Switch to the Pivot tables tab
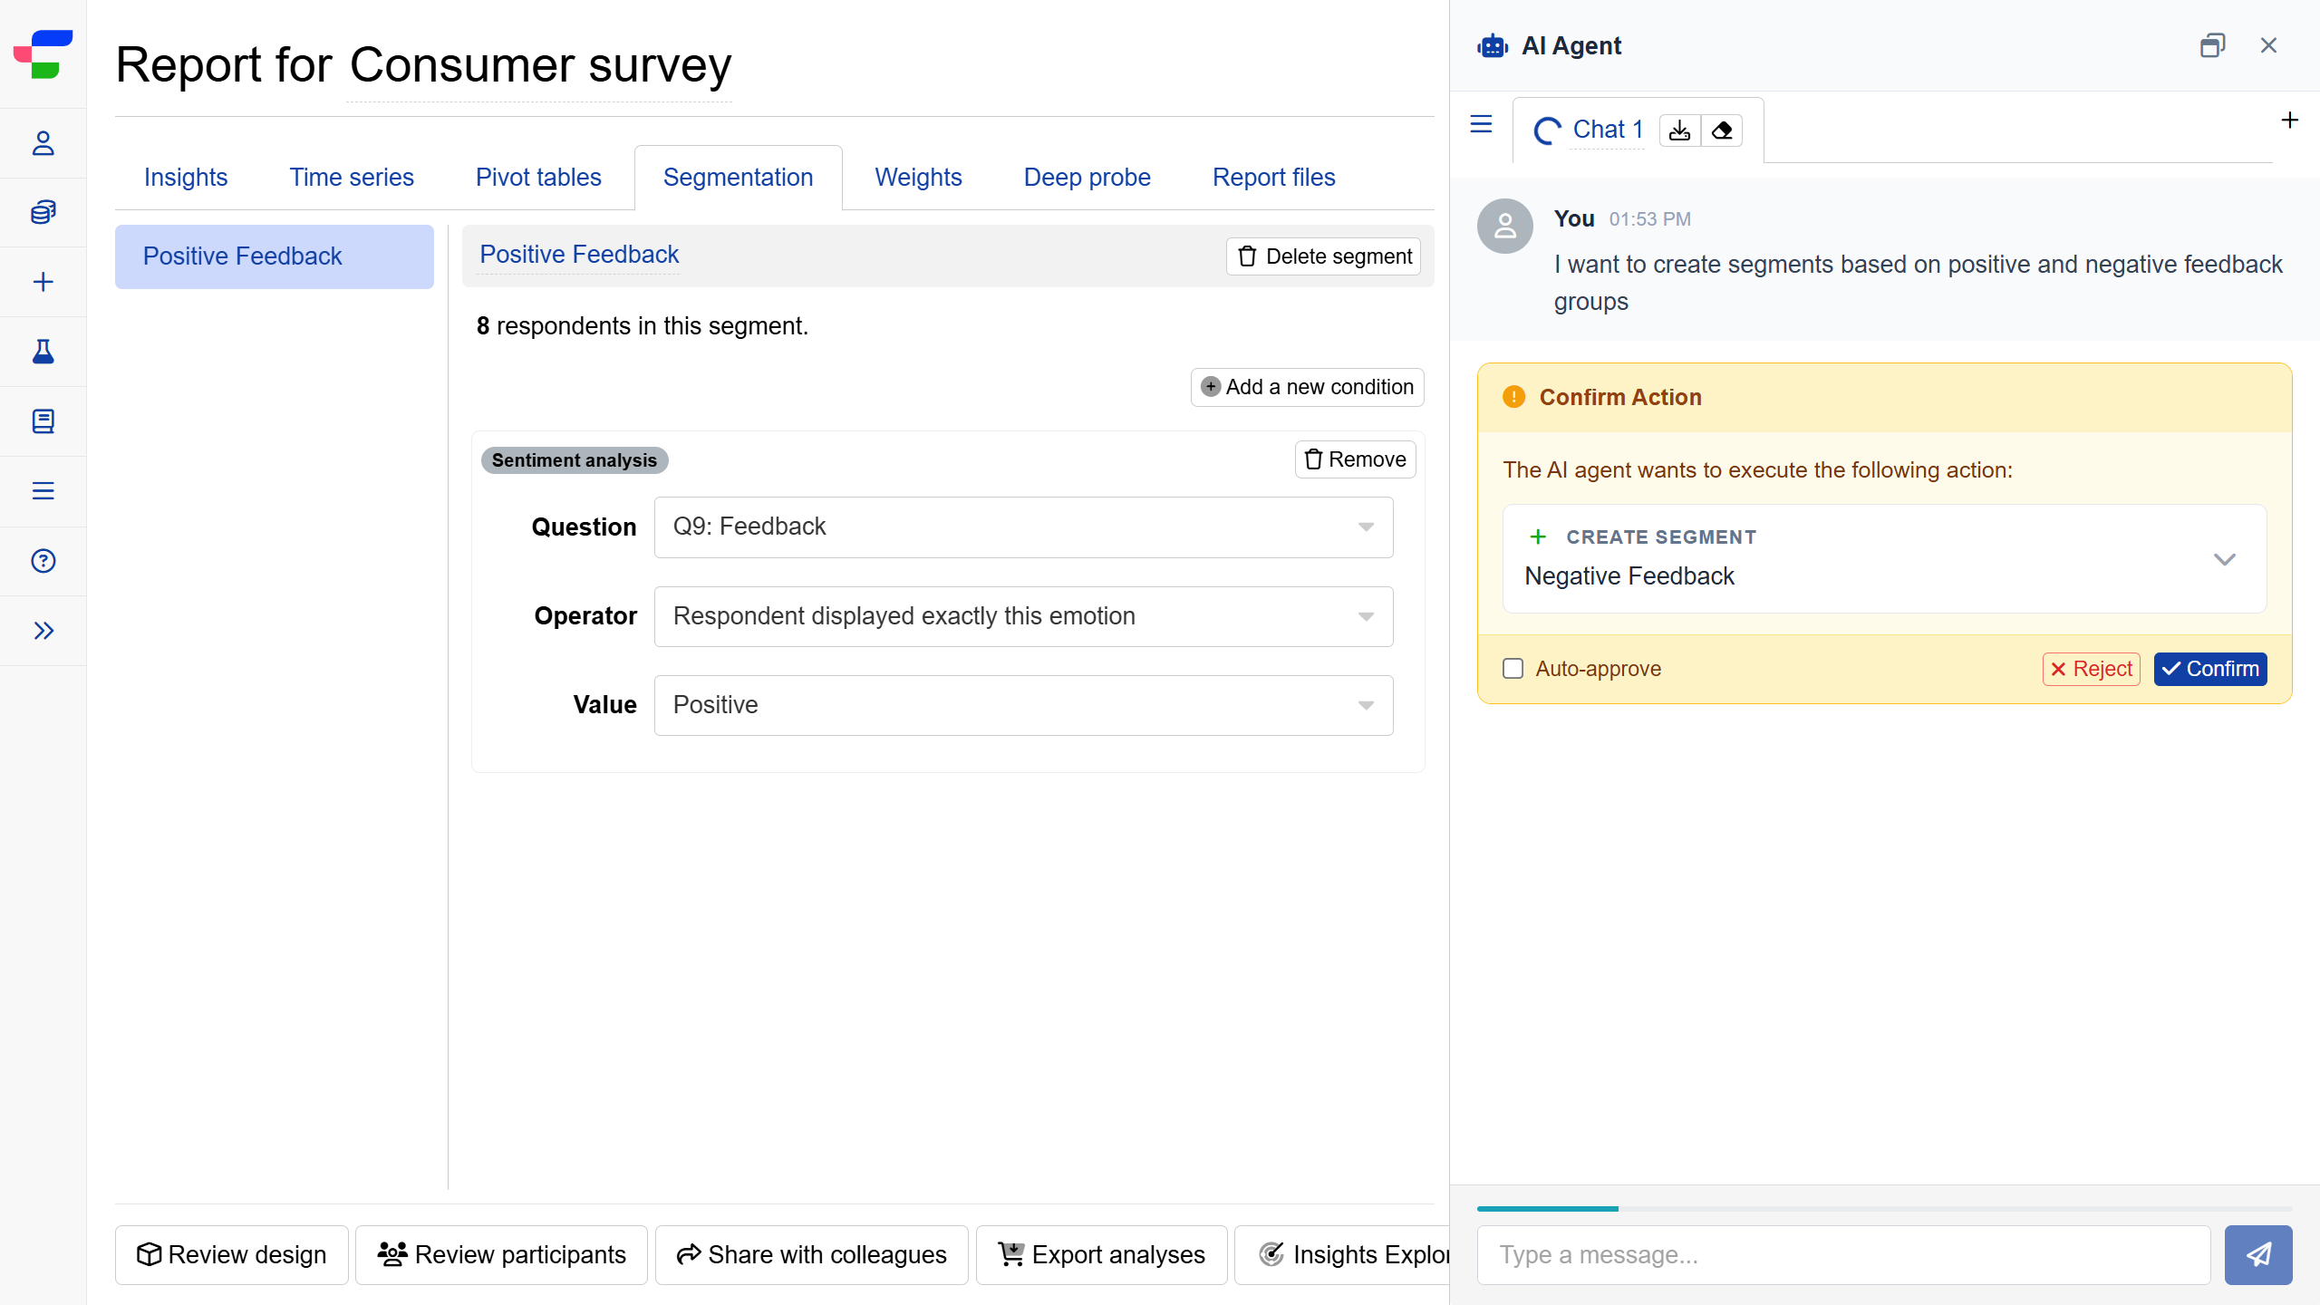 (538, 178)
